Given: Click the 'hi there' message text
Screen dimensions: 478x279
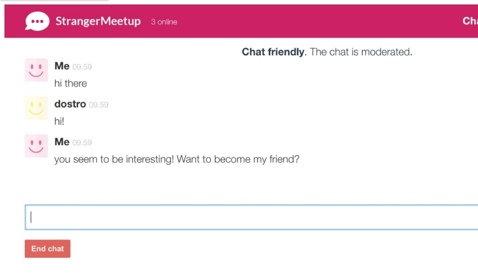Looking at the screenshot, I should coord(70,84).
